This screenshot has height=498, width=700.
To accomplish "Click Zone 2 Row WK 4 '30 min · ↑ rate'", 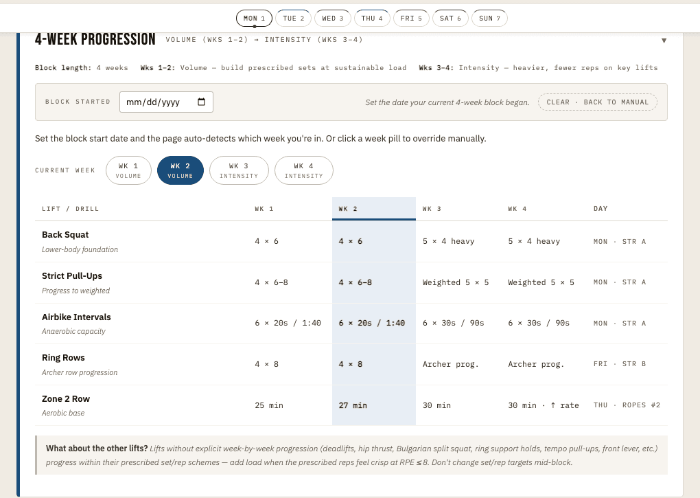I will pyautogui.click(x=544, y=405).
